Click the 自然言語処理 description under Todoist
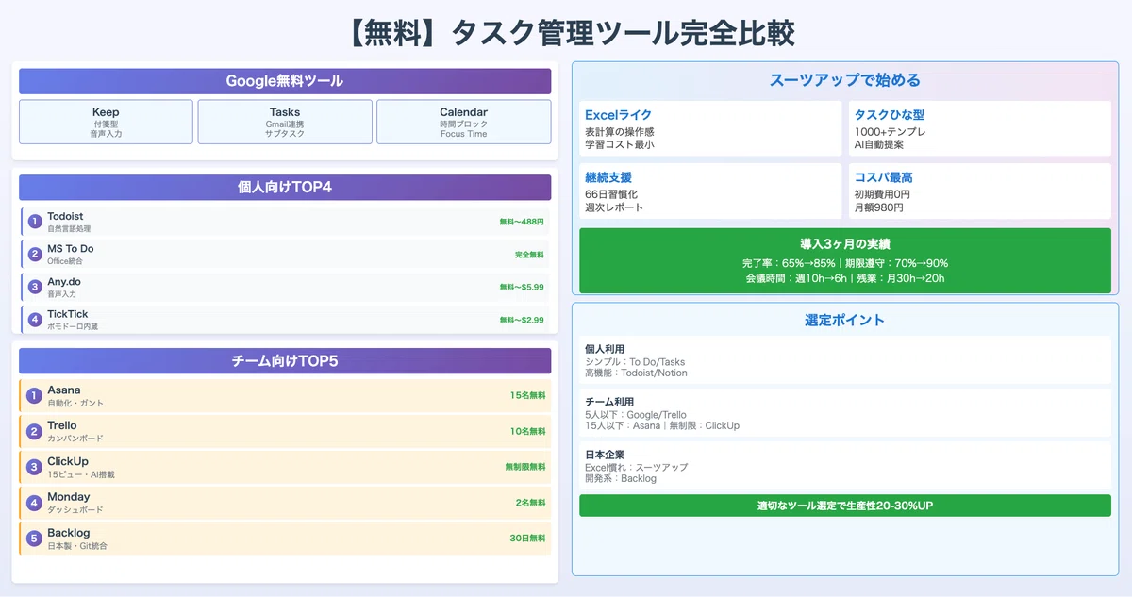 (x=69, y=229)
